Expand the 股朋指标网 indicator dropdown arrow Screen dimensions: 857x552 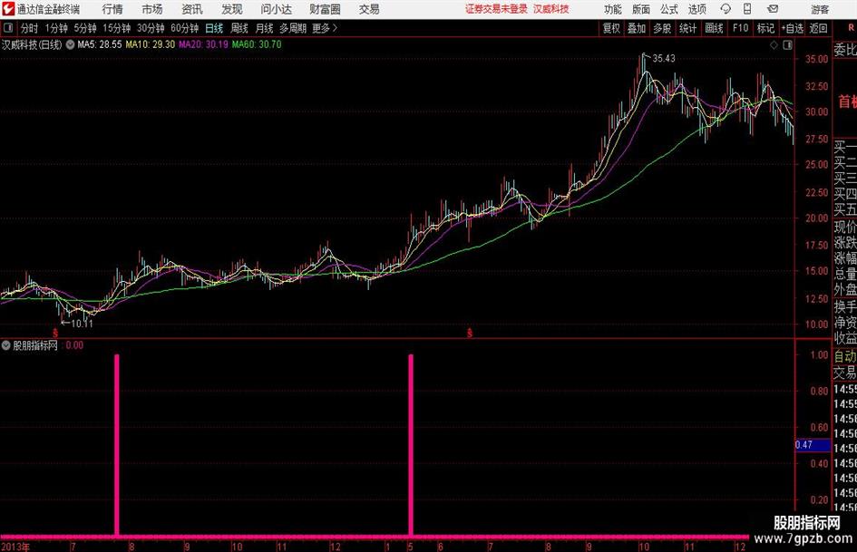pos(6,345)
